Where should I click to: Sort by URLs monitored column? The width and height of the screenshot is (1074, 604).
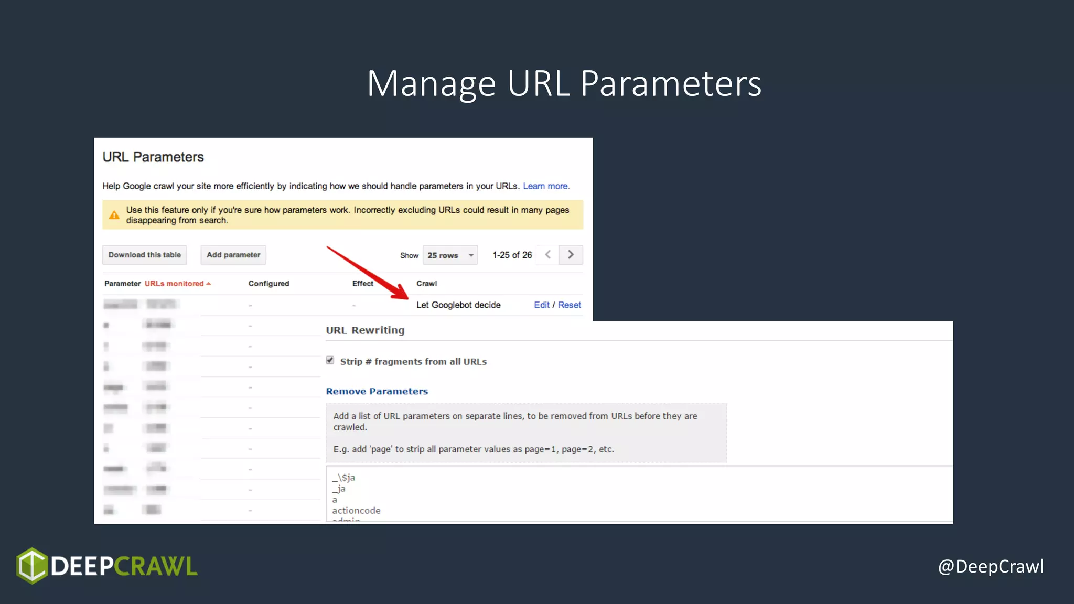click(x=177, y=284)
